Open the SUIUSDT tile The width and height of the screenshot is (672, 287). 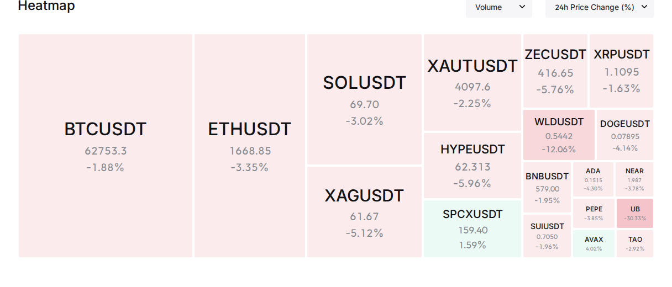(x=547, y=236)
